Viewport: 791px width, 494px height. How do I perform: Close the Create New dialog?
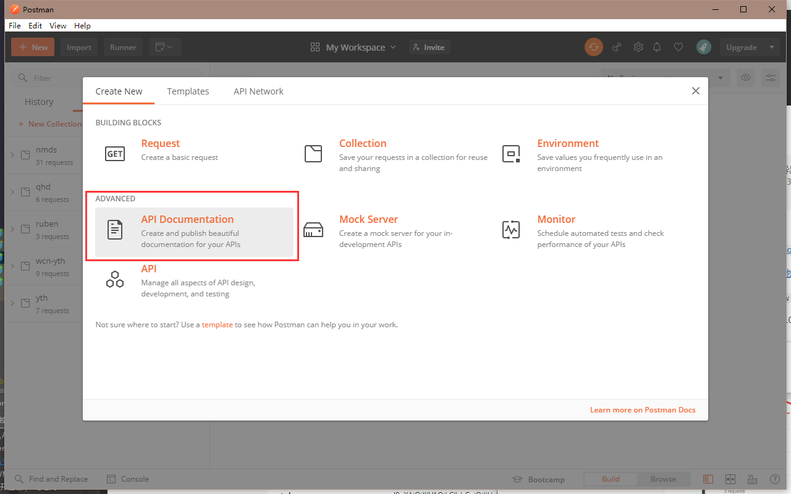tap(696, 91)
